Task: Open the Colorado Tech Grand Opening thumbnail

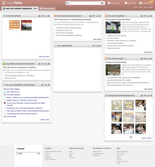Action: pos(113,70)
